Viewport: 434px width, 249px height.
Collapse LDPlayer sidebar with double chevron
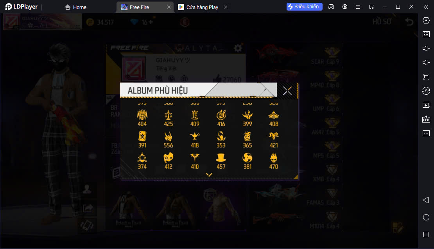[426, 7]
